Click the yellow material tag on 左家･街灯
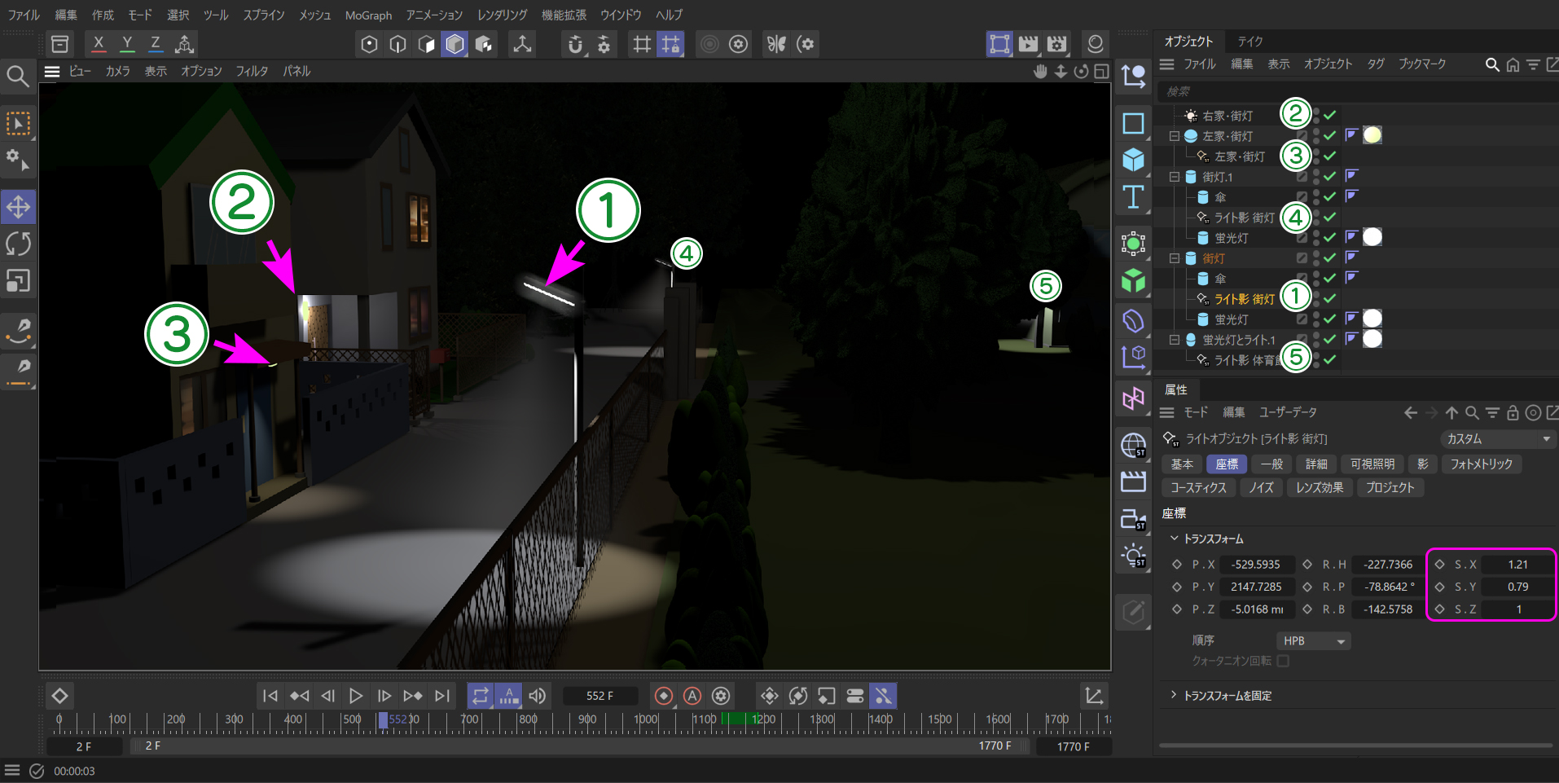 (1372, 135)
